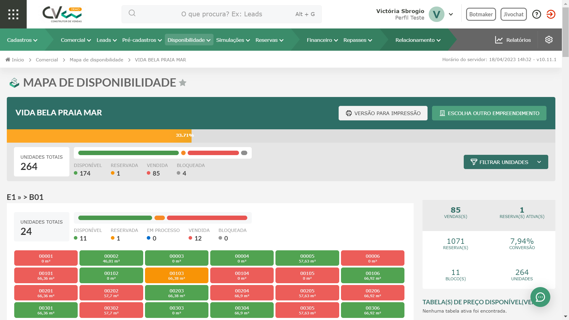Click Versão para Impressão button
Image resolution: width=569 pixels, height=320 pixels.
click(383, 113)
